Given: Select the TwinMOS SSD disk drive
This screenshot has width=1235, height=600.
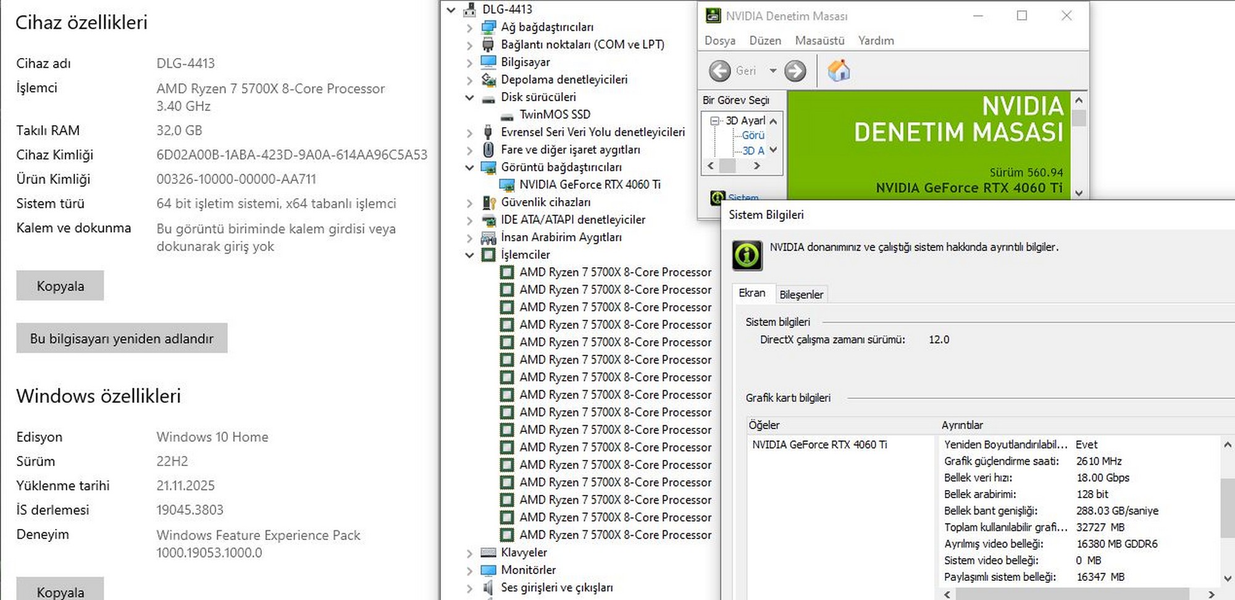Looking at the screenshot, I should click(x=554, y=114).
